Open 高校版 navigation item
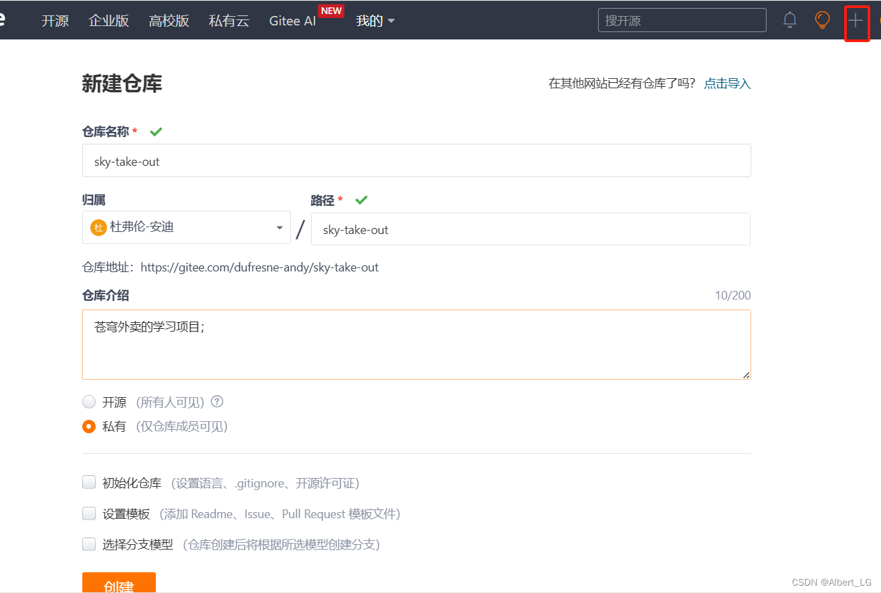This screenshot has width=881, height=593. pyautogui.click(x=169, y=21)
